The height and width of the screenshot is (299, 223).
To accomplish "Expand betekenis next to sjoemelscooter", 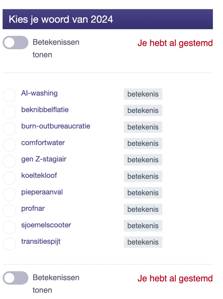I will tap(143, 226).
